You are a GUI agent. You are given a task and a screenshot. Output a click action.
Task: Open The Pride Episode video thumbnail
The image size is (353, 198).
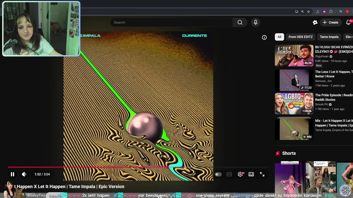tap(294, 103)
